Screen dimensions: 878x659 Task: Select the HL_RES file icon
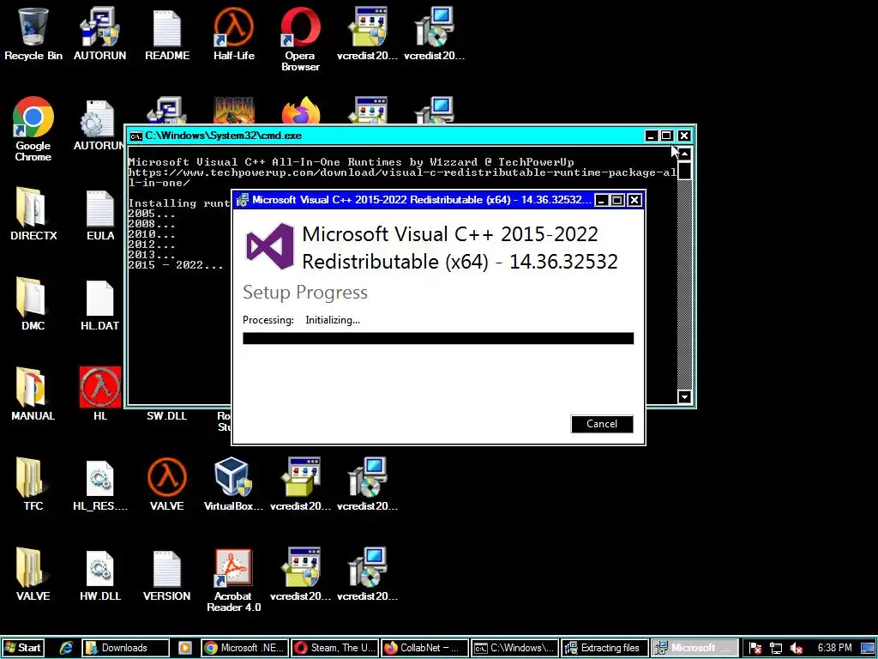coord(99,485)
